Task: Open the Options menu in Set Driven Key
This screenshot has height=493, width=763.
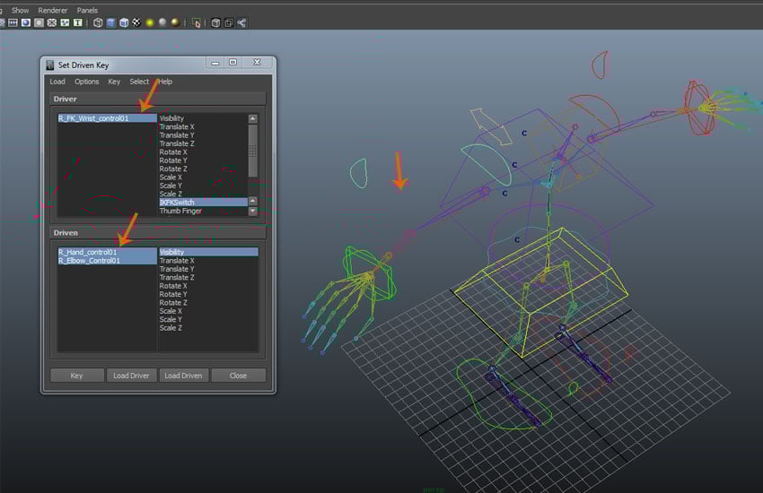Action: (x=87, y=82)
